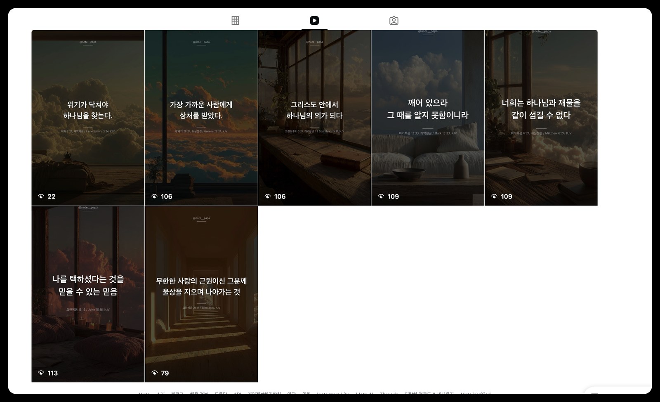Click eye icon on 가장 가까운 사람에게 reel
Screen dimensions: 660x402
click(x=154, y=196)
